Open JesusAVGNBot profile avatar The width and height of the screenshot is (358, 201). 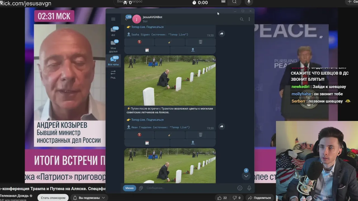pos(136,19)
